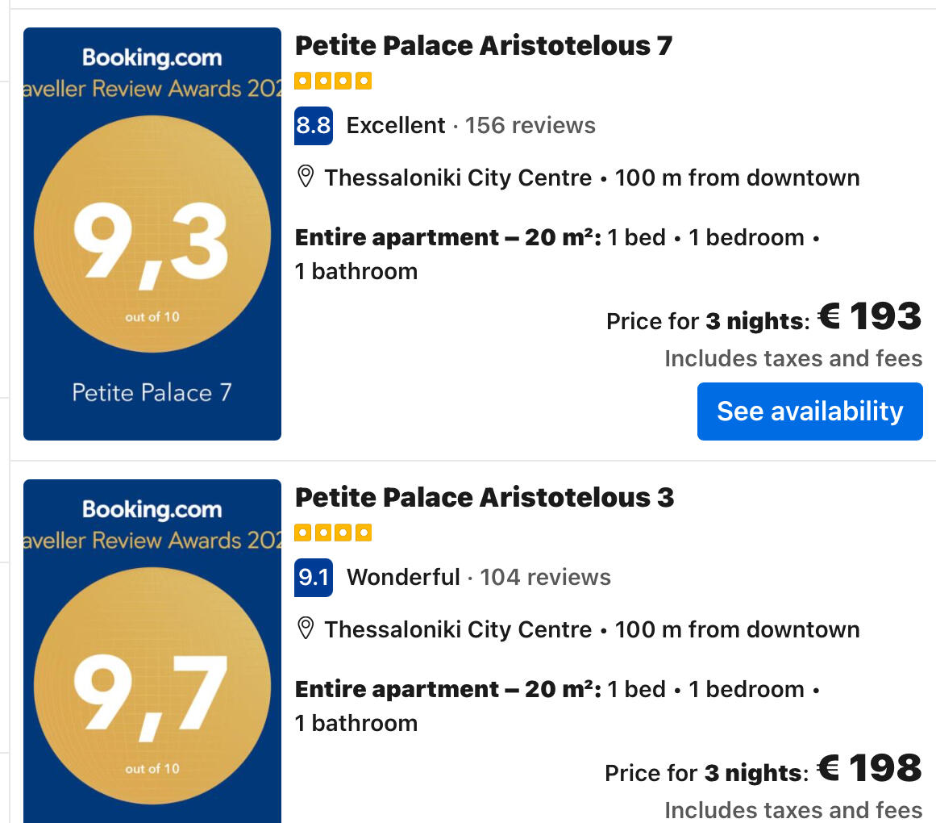Open the Petite Palace Aristotelous 3 listing title

[x=484, y=498]
